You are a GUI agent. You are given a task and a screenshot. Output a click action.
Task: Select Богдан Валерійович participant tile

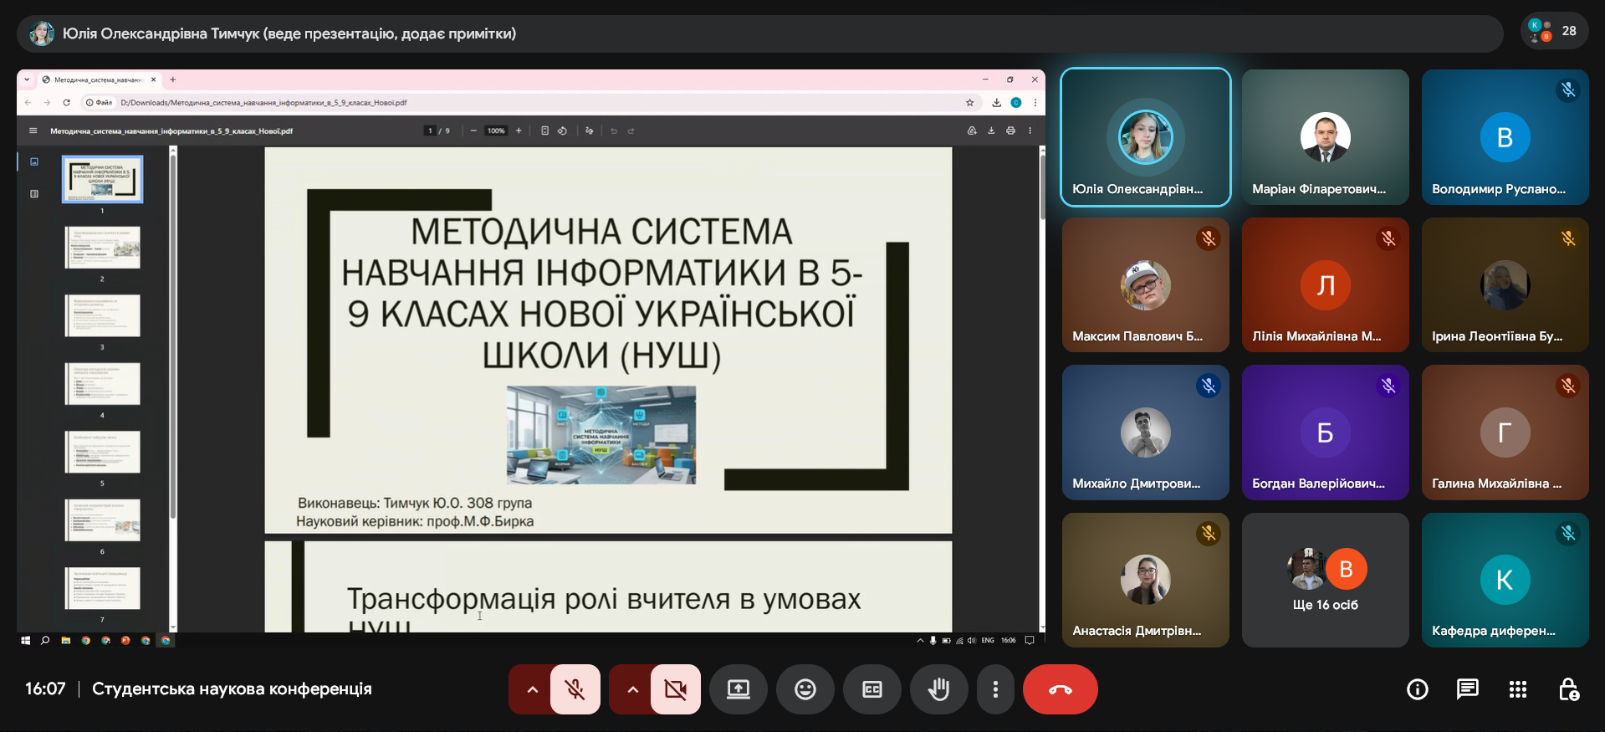tap(1326, 433)
